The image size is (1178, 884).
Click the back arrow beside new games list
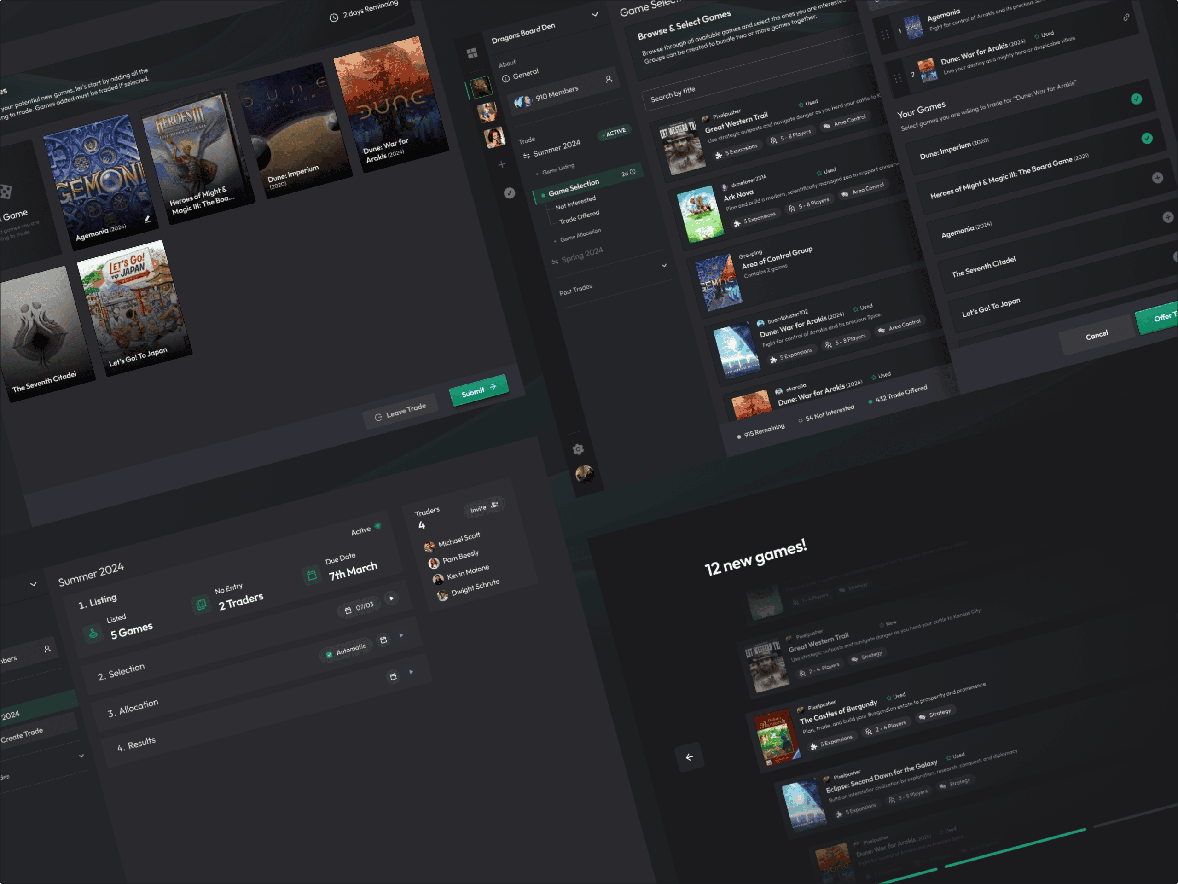tap(689, 757)
